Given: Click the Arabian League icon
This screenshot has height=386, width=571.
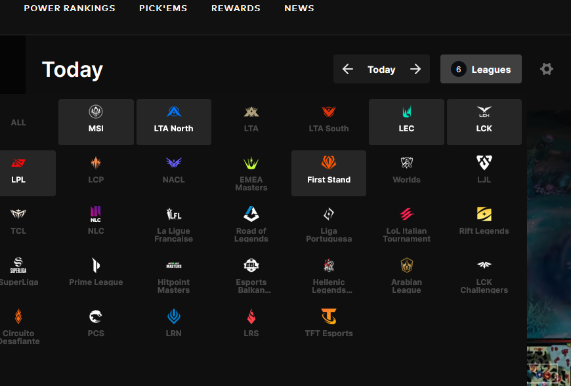Looking at the screenshot, I should tap(406, 265).
